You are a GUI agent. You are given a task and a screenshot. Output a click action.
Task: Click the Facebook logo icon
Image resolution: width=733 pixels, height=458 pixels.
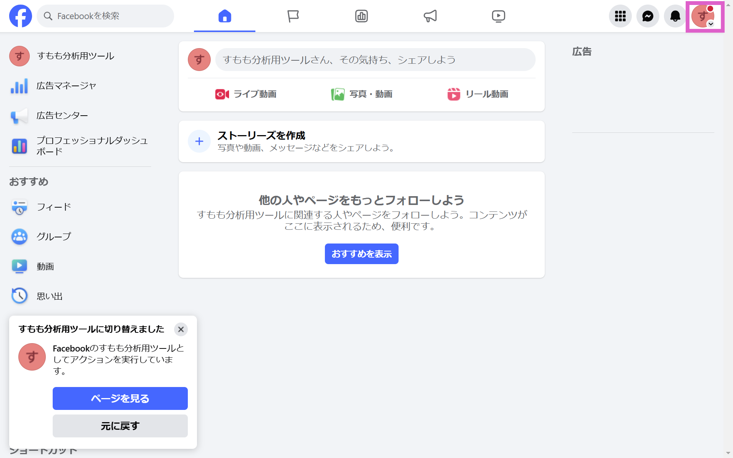click(21, 16)
